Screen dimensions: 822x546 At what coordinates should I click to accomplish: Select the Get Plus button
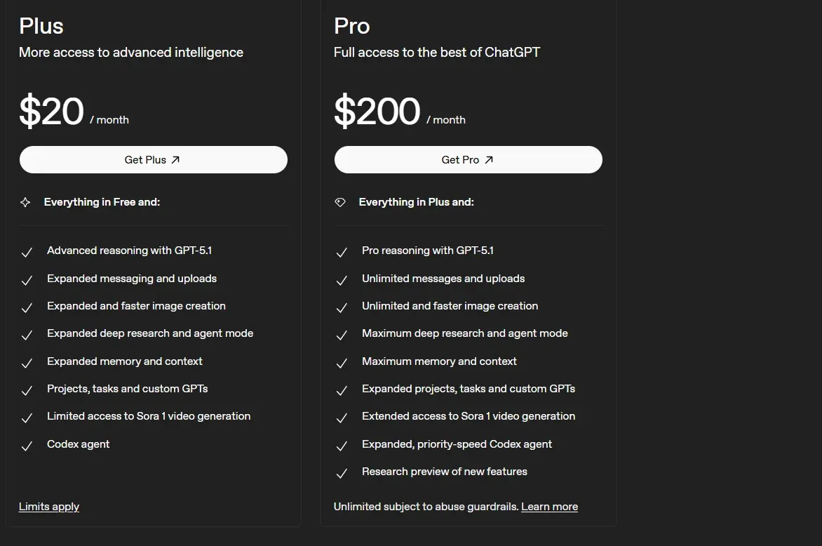pyautogui.click(x=154, y=159)
